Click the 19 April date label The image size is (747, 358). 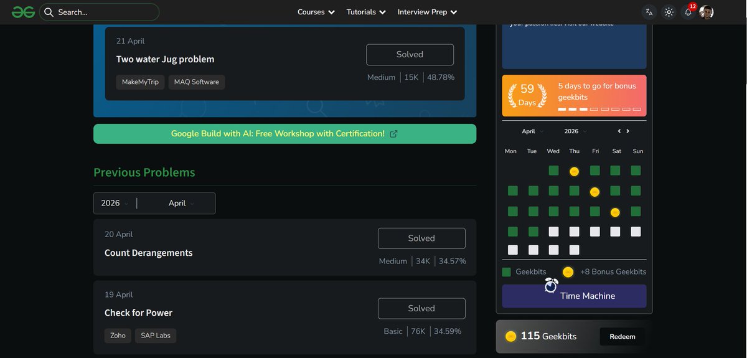click(x=118, y=294)
